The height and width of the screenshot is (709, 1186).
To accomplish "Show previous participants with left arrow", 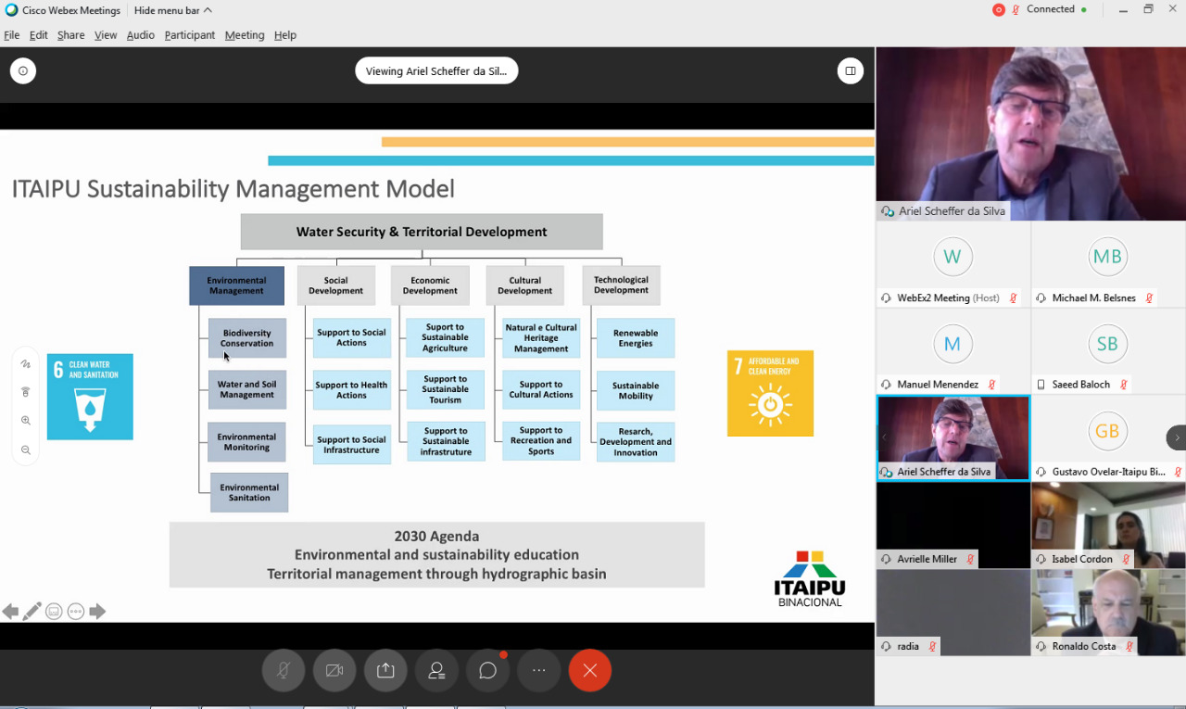I will [884, 437].
